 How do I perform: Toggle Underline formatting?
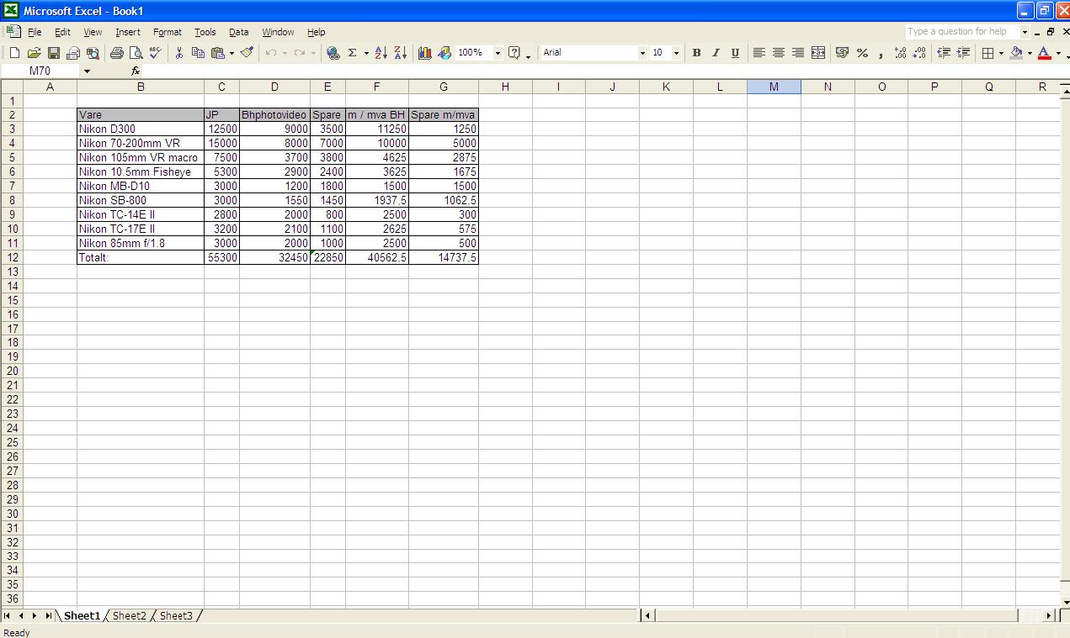735,53
